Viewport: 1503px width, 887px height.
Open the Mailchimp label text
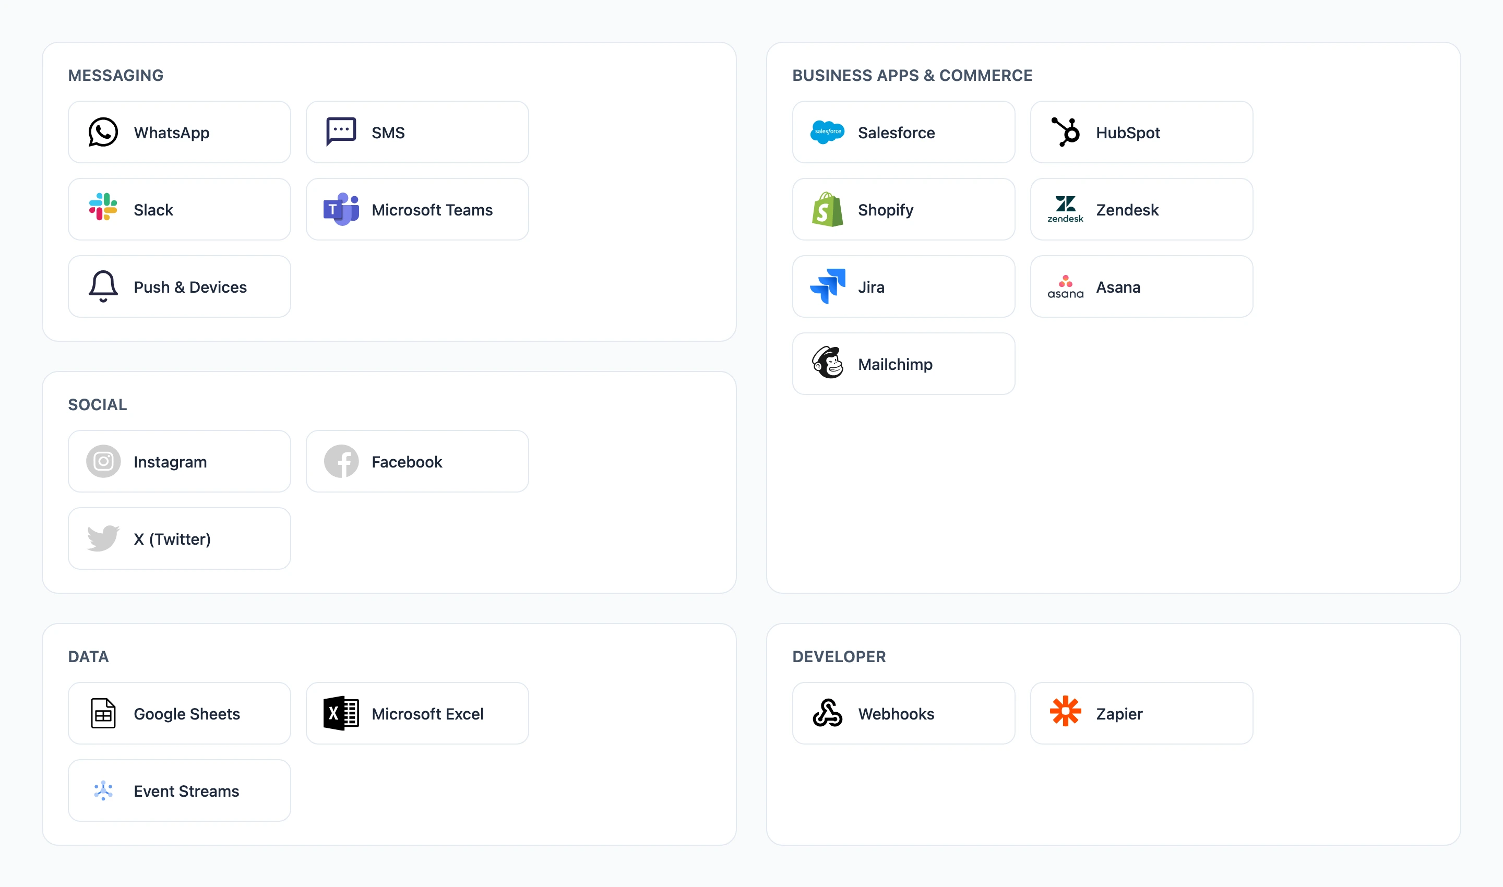coord(895,364)
